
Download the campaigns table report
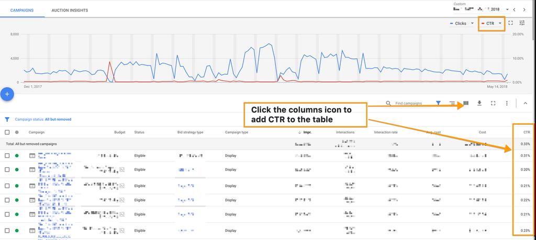coord(479,103)
